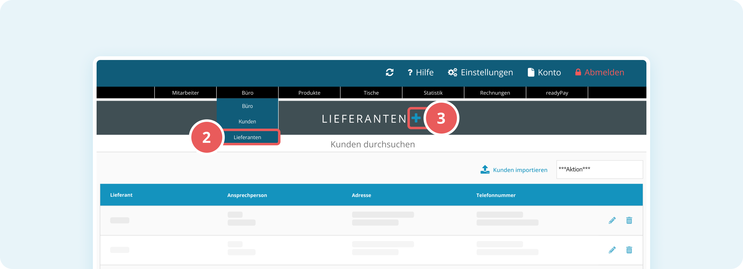Image resolution: width=743 pixels, height=269 pixels.
Task: Edit second supplier row with pencil icon
Action: click(x=612, y=250)
